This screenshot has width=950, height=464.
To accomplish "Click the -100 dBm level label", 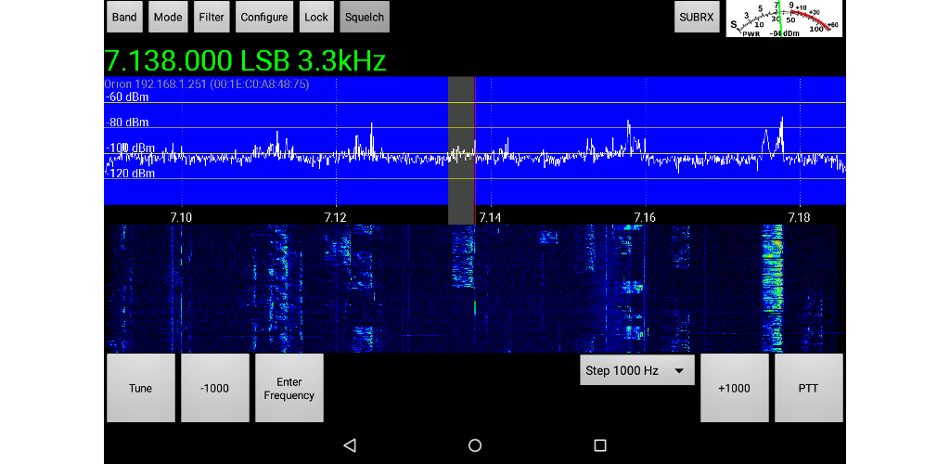I will (129, 148).
